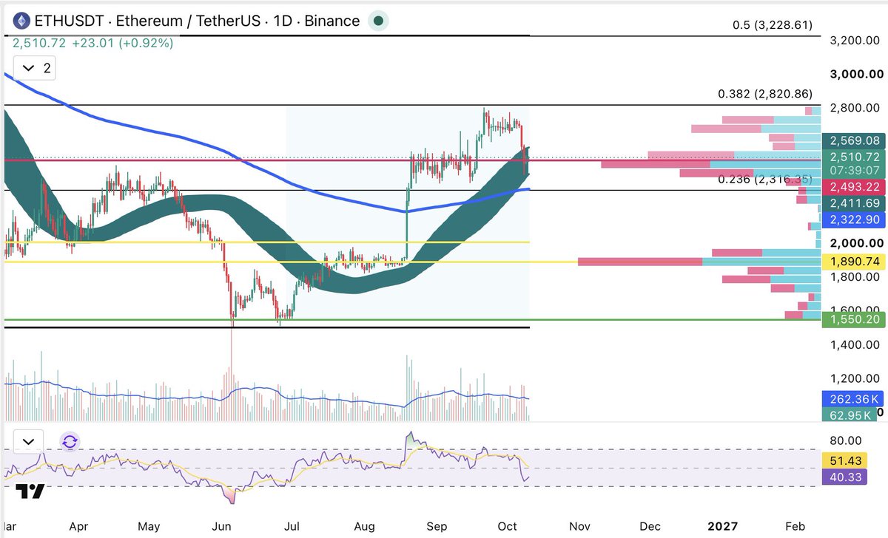Expand the RSI pane legend chevron
The image size is (888, 538).
(x=28, y=442)
